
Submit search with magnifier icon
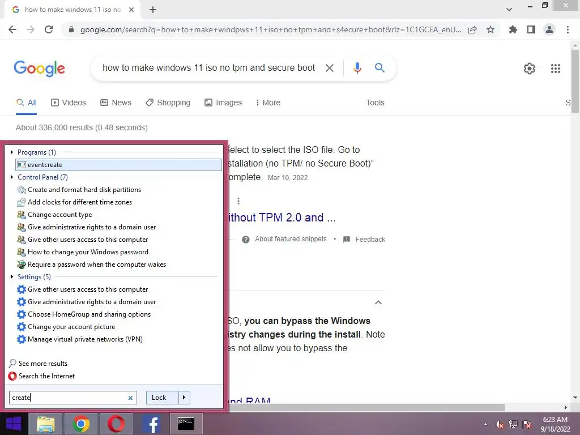[379, 68]
